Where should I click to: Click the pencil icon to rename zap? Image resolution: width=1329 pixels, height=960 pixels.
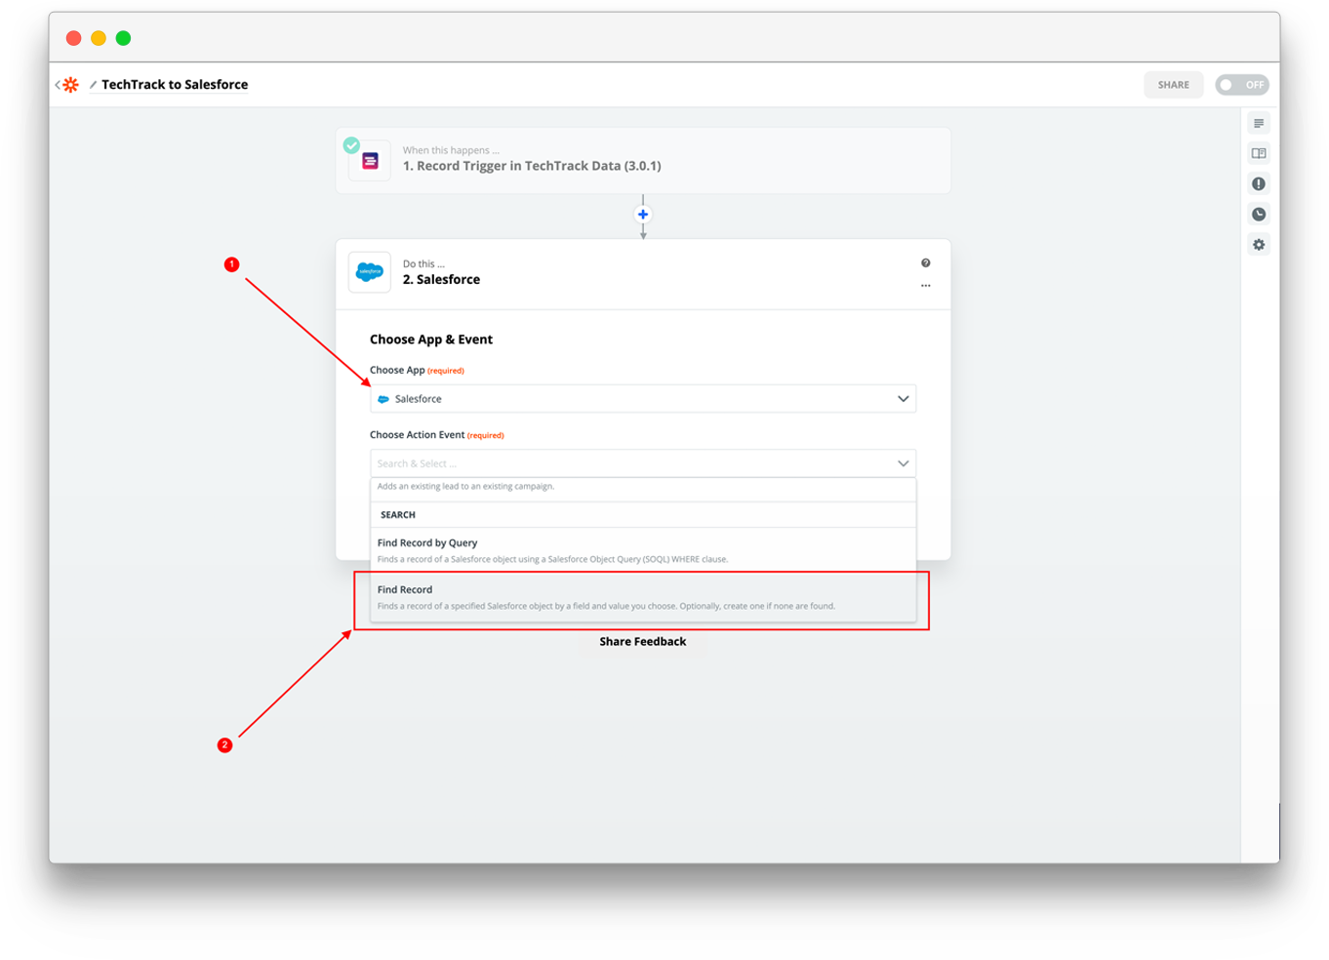point(93,85)
